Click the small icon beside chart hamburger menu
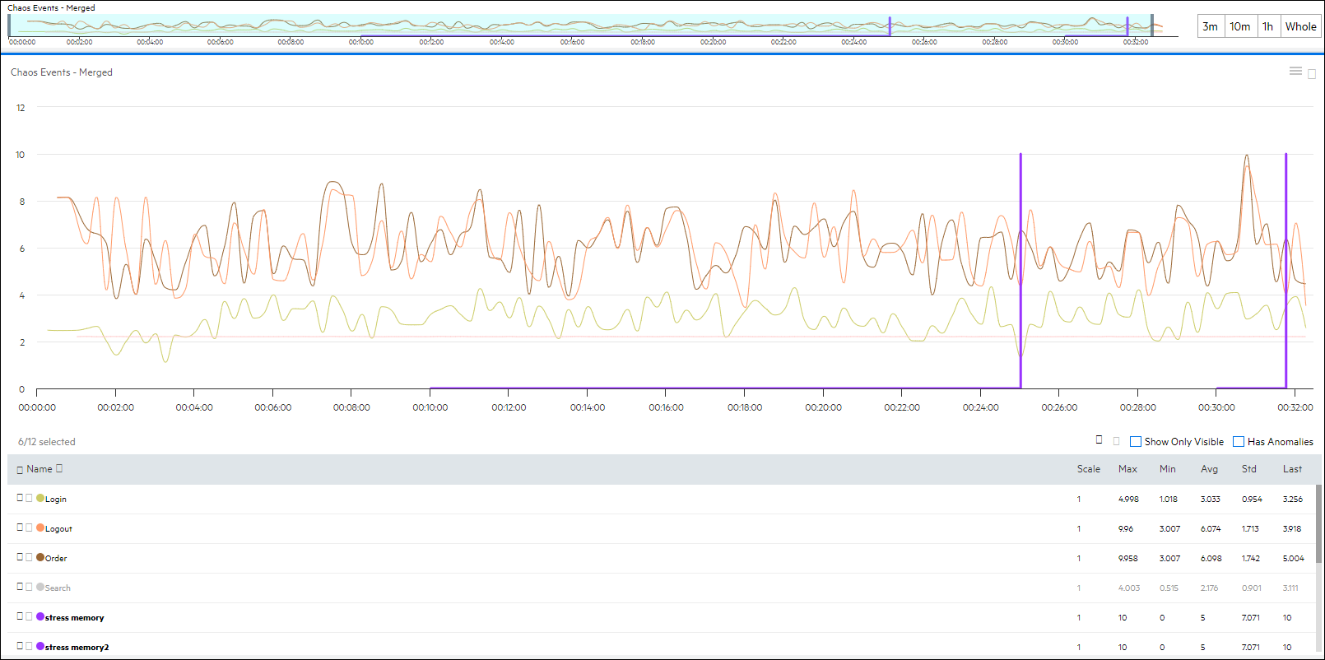The width and height of the screenshot is (1325, 660). point(1312,74)
